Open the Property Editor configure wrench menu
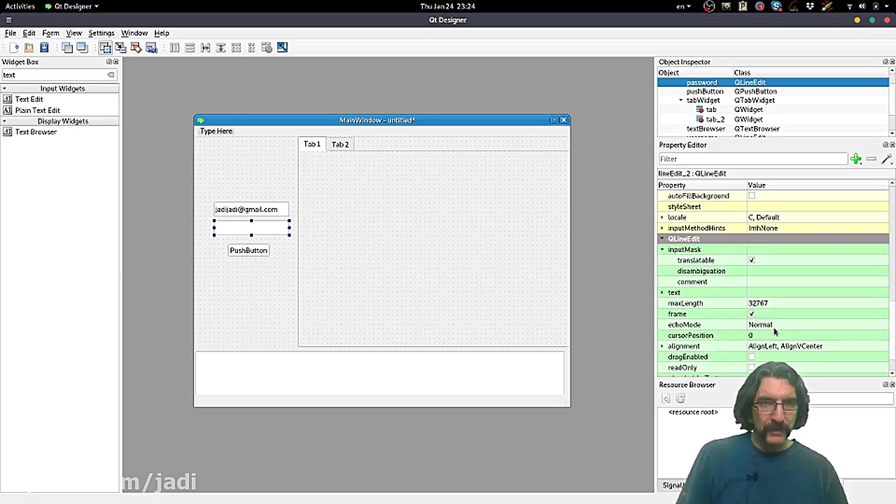The image size is (896, 504). click(x=887, y=159)
